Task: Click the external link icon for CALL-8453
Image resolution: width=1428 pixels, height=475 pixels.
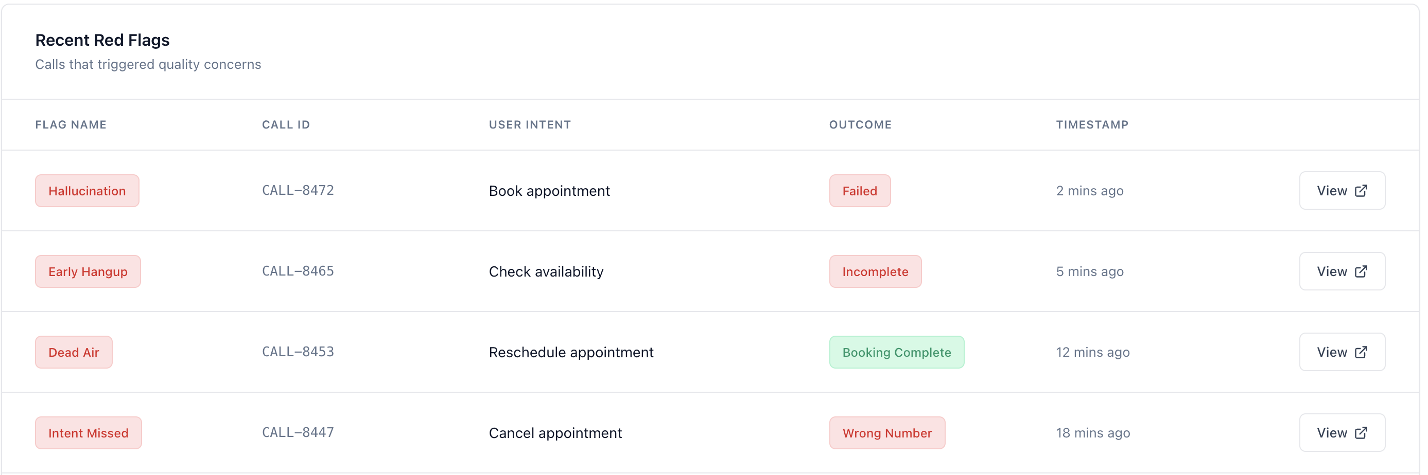Action: pyautogui.click(x=1361, y=352)
